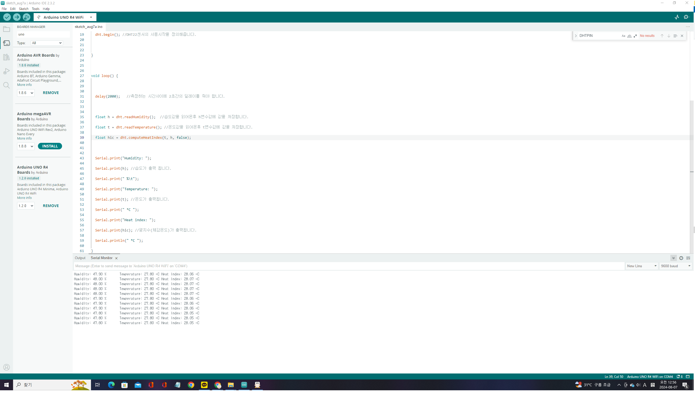695x393 pixels.
Task: Open More info for Arduino AVR Boards
Action: click(24, 85)
